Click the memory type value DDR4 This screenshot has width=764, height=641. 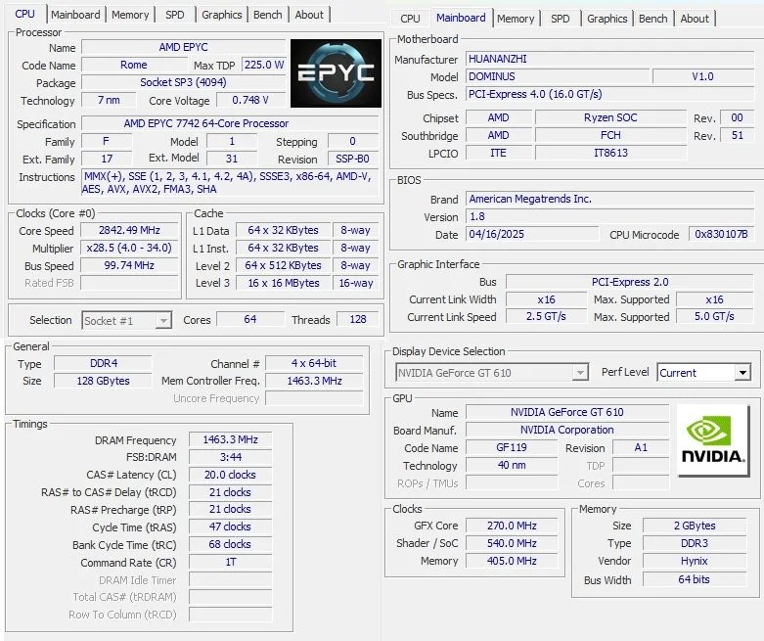pyautogui.click(x=104, y=363)
